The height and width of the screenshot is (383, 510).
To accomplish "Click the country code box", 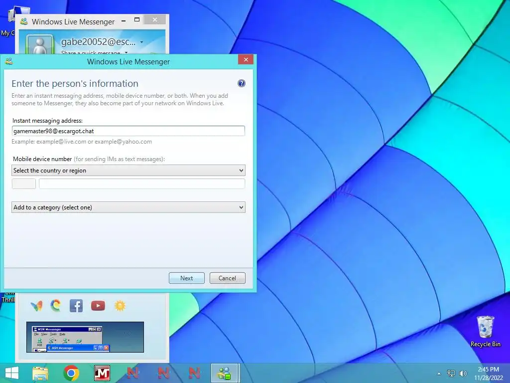I will 24,184.
